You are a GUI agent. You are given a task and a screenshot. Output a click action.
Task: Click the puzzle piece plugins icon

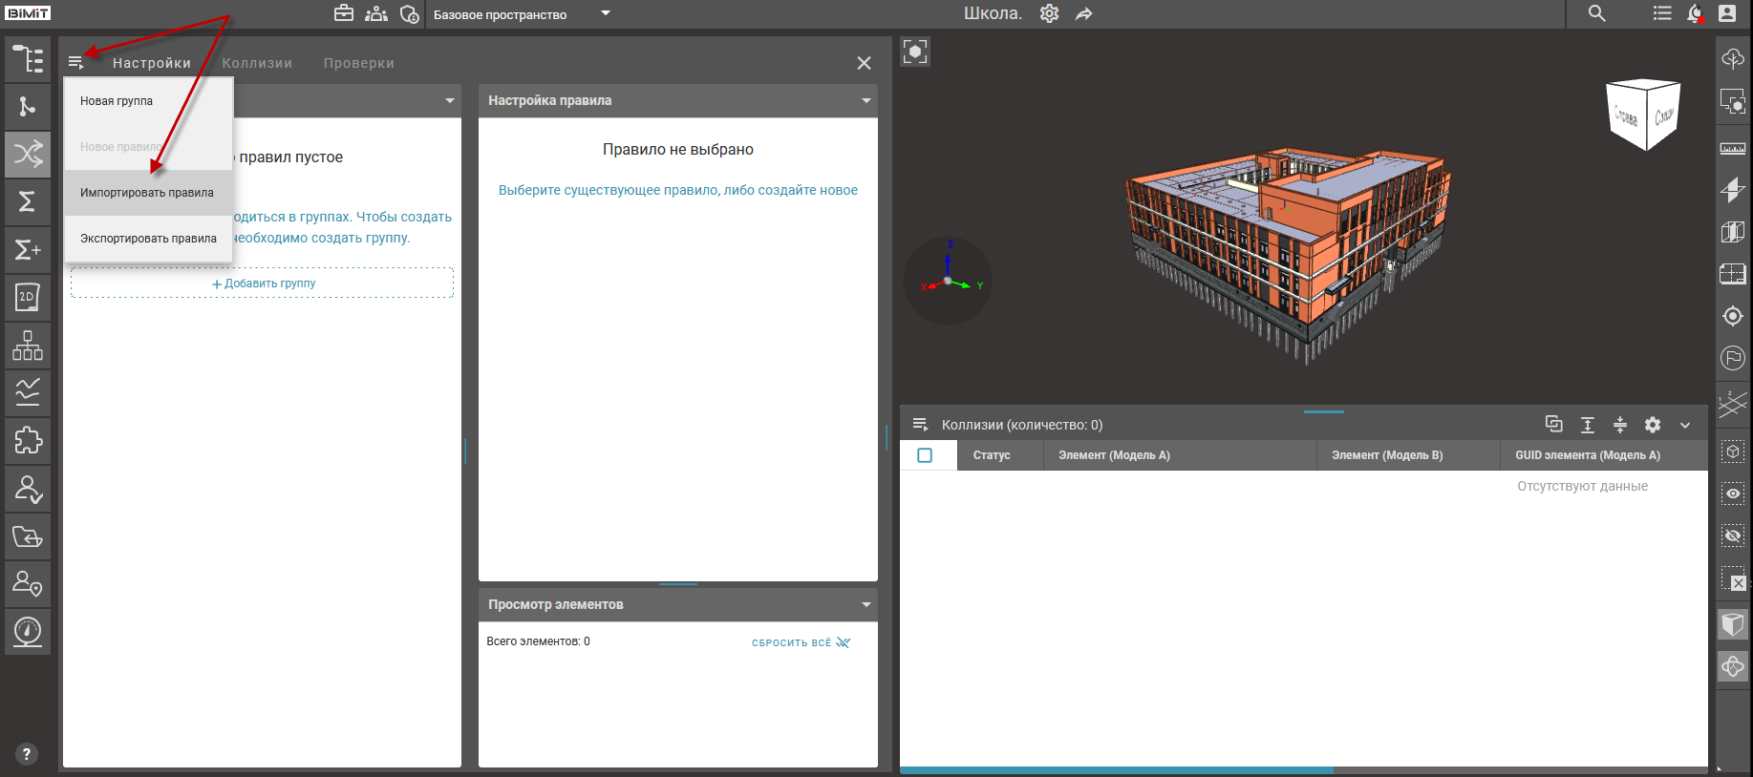coord(28,440)
